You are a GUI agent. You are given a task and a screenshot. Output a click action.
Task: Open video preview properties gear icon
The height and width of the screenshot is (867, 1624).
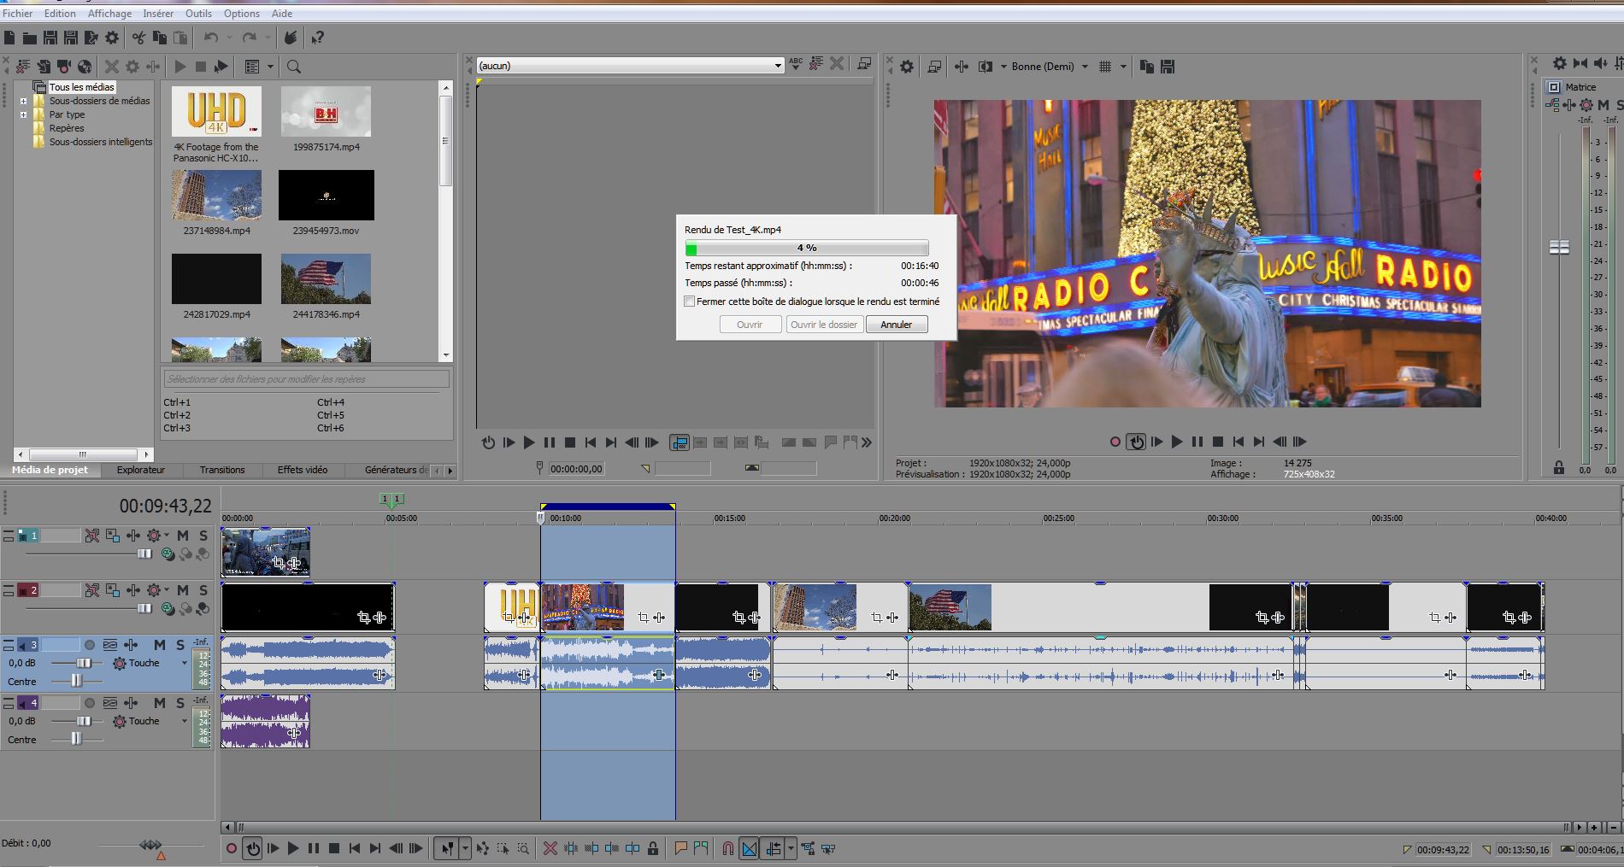tap(907, 67)
